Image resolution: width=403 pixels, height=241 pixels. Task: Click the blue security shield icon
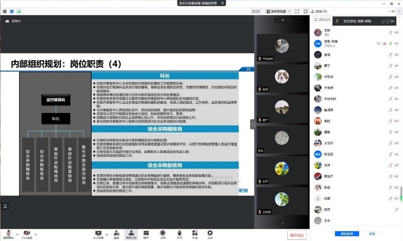(12, 12)
